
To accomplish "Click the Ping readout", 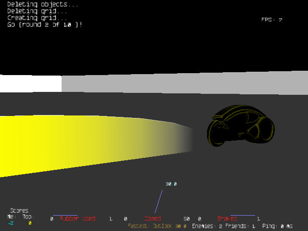I will click(279, 226).
